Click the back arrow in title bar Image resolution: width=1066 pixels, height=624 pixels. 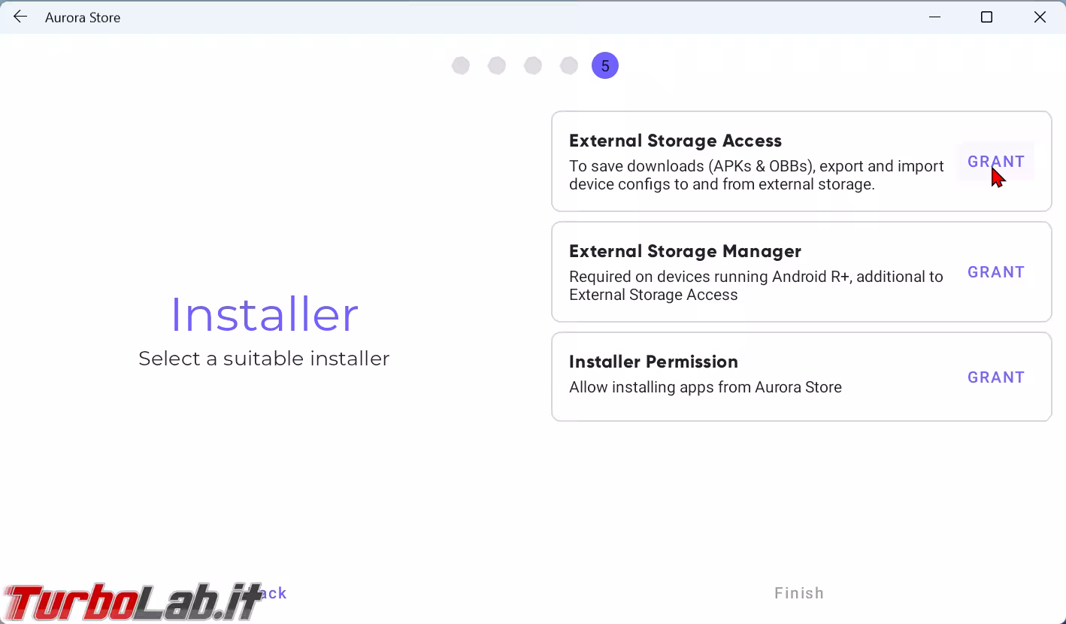click(20, 17)
